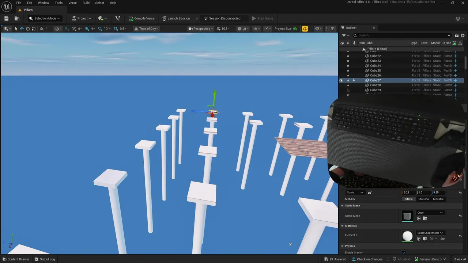Set Mobility to Movable
Image resolution: width=468 pixels, height=263 pixels.
[x=438, y=199]
